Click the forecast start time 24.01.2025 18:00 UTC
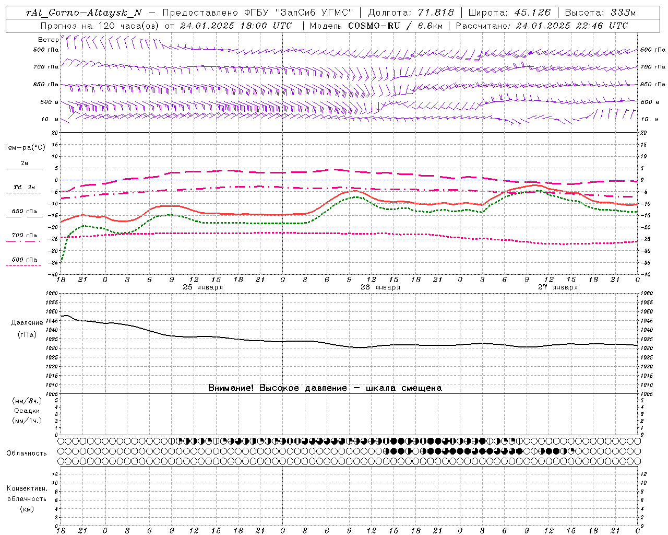This screenshot has width=668, height=535. [236, 26]
